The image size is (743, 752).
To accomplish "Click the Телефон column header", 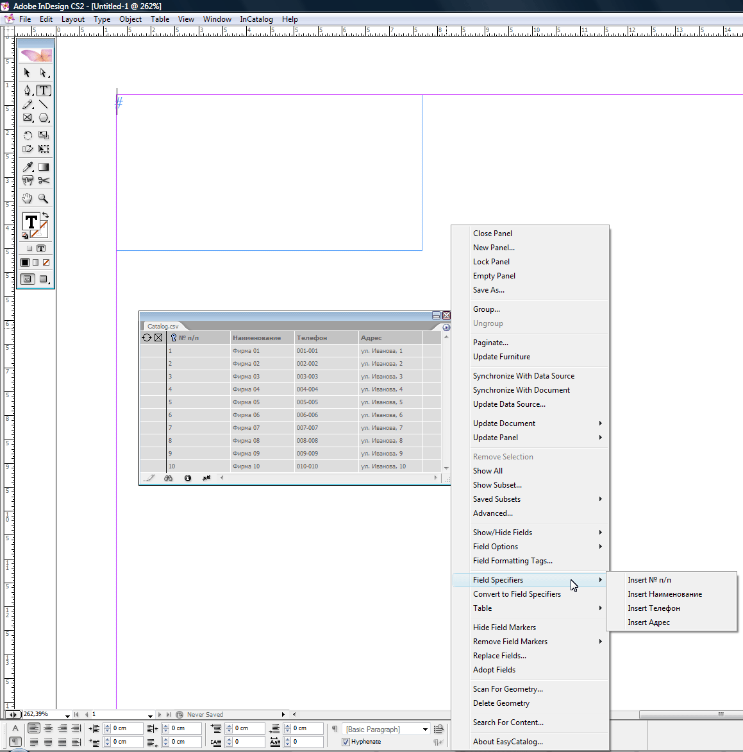I will pyautogui.click(x=326, y=338).
